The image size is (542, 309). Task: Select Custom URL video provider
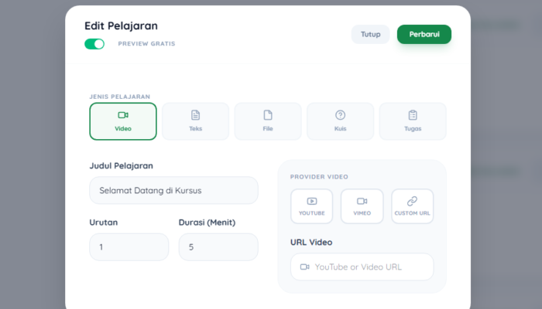click(x=413, y=206)
